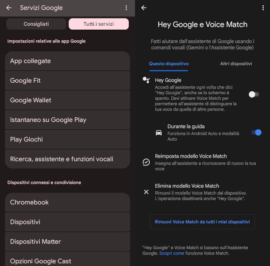Open the Chromebook entry
Viewport: 270px width, 266px height.
coord(67,202)
